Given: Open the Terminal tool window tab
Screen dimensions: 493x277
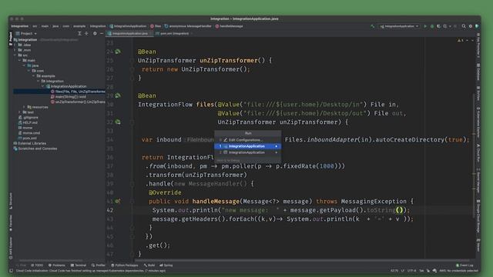Looking at the screenshot, I should (79, 265).
